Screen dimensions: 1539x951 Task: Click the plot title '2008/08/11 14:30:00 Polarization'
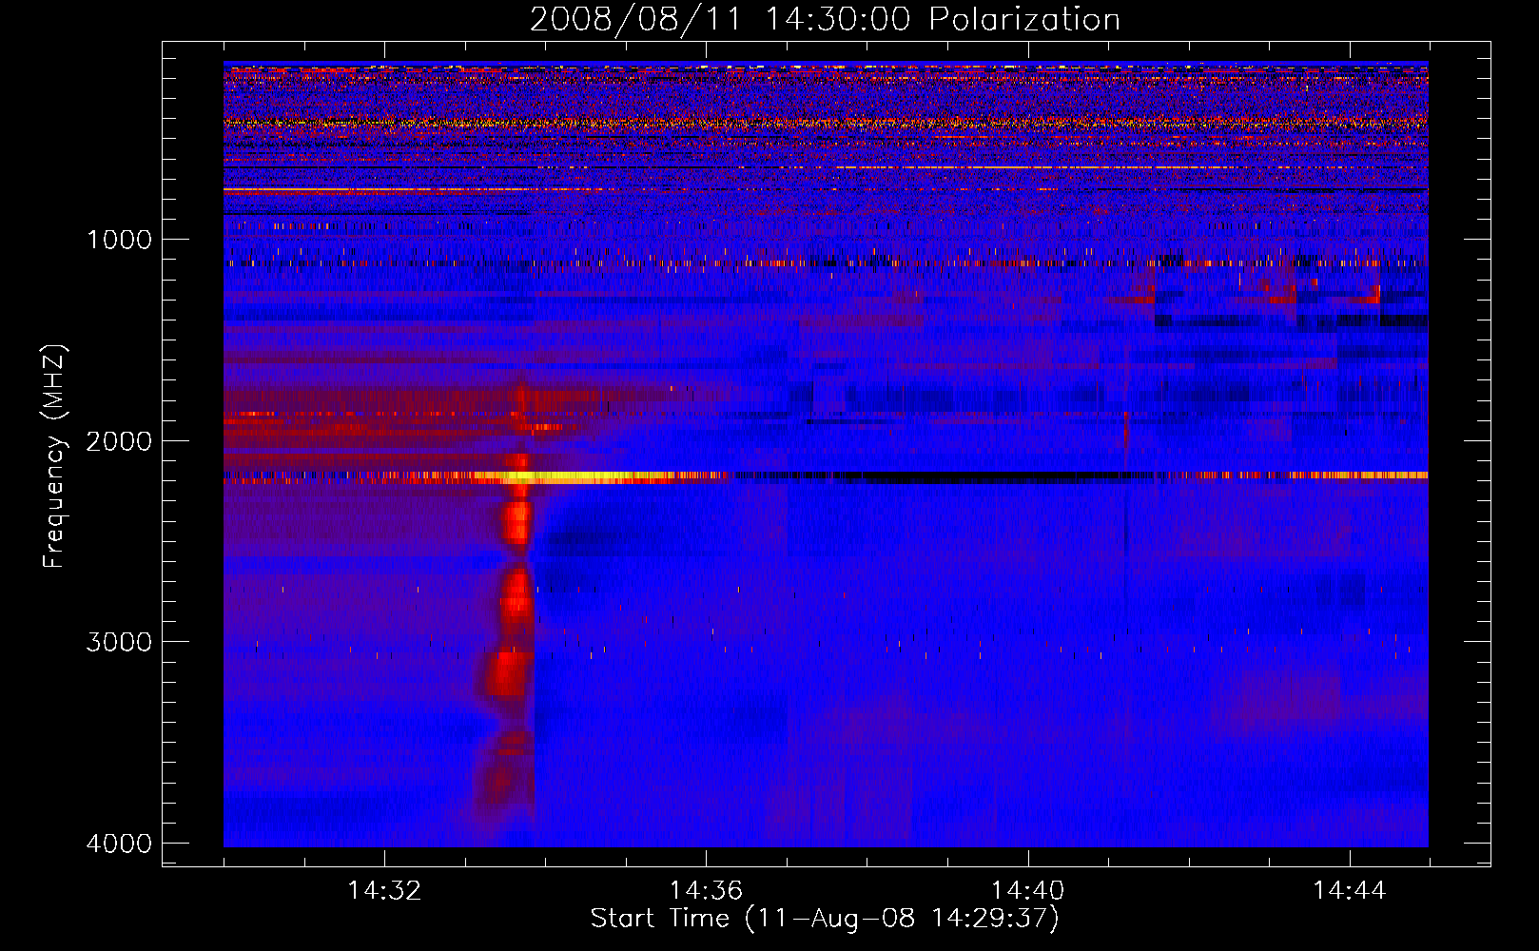click(x=825, y=20)
